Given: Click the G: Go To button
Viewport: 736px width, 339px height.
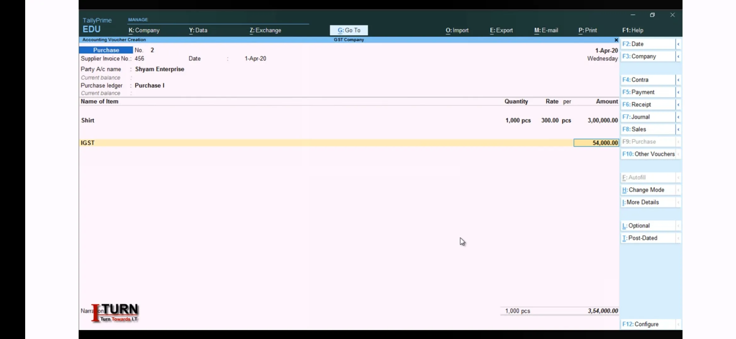Looking at the screenshot, I should point(349,30).
